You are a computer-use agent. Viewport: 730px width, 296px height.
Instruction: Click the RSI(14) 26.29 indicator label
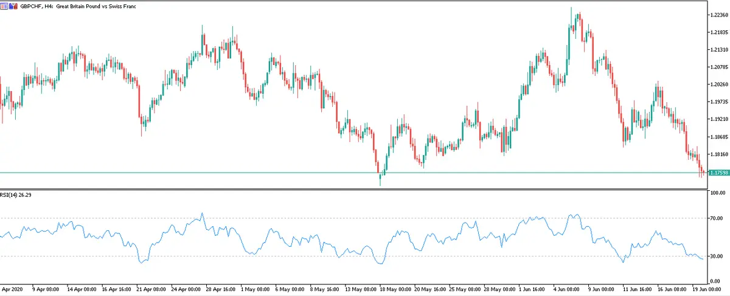click(16, 196)
